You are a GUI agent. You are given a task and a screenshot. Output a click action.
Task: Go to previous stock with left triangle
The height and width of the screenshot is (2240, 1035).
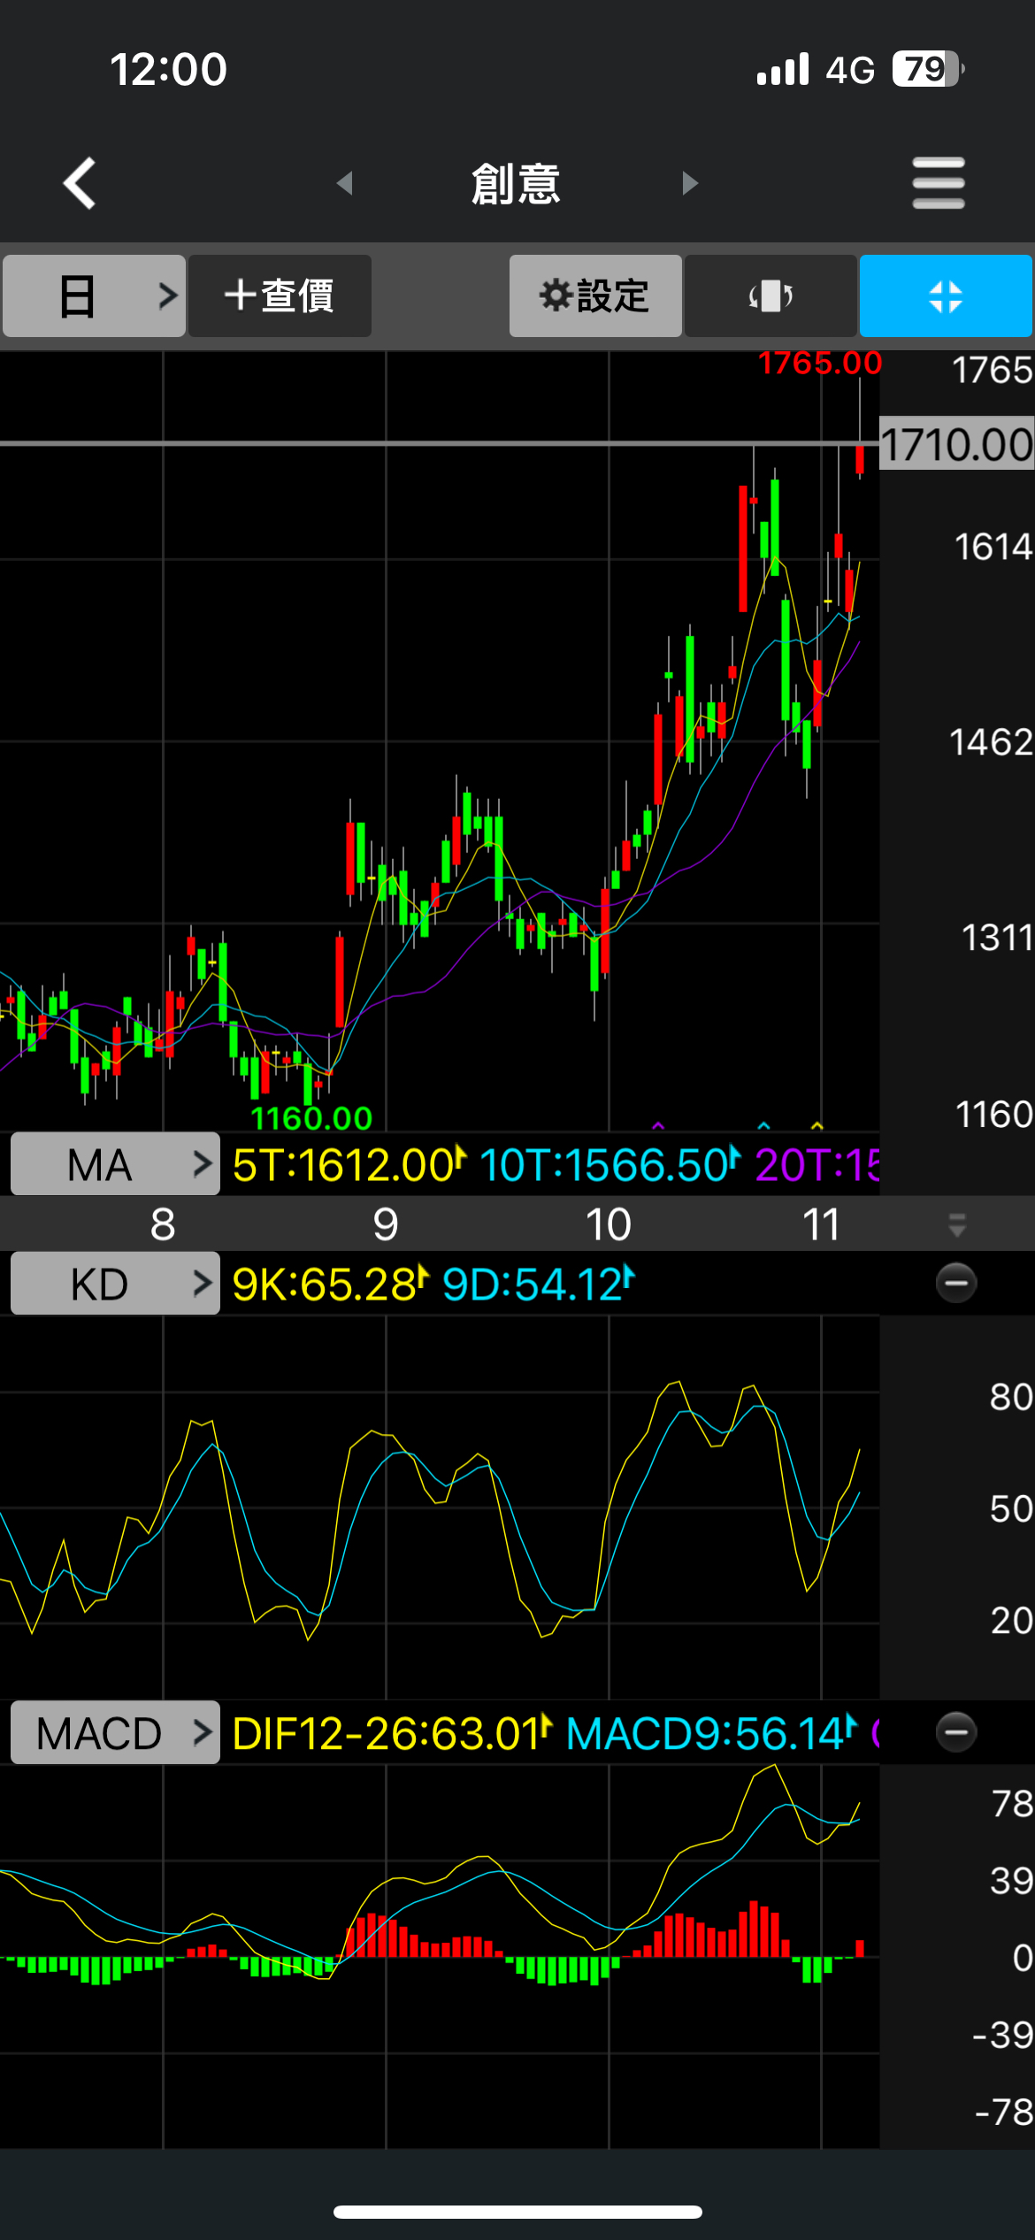point(345,183)
